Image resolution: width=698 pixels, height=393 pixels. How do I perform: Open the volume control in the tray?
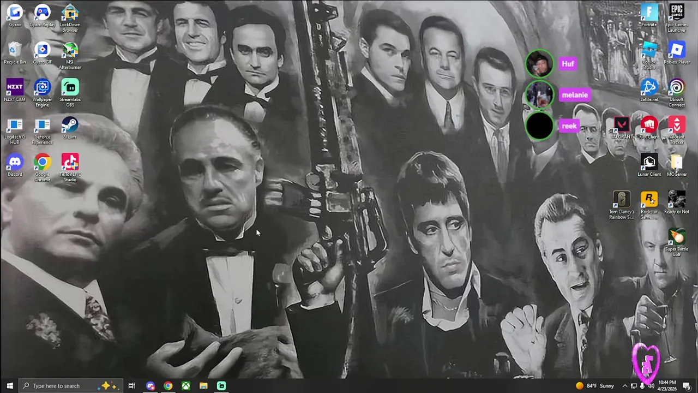click(x=650, y=386)
